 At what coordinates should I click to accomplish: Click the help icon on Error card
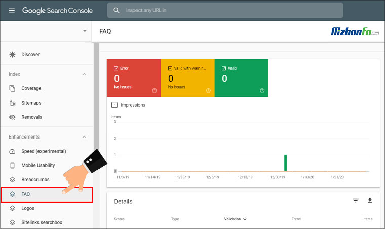coord(154,91)
